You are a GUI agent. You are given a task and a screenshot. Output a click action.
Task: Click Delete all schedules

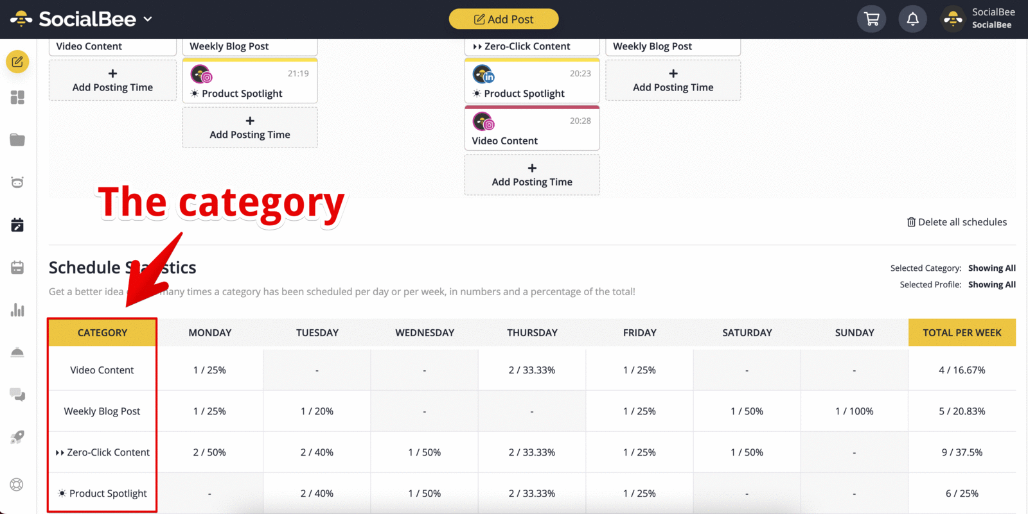pos(957,222)
